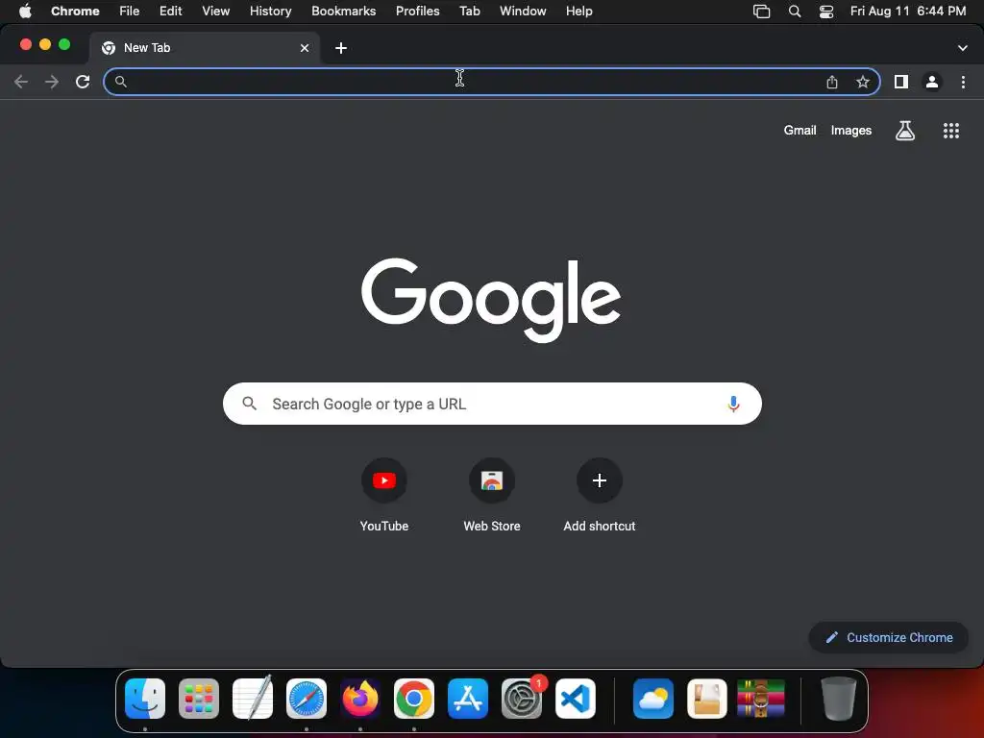Click the Chrome icon in the Dock
This screenshot has height=738, width=984.
414,699
